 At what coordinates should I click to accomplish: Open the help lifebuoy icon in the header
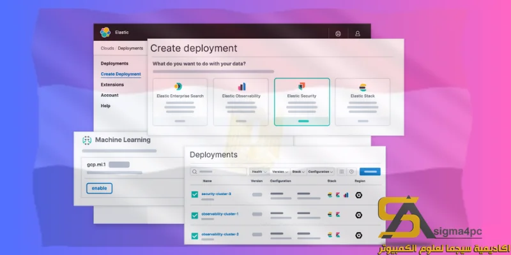click(338, 34)
